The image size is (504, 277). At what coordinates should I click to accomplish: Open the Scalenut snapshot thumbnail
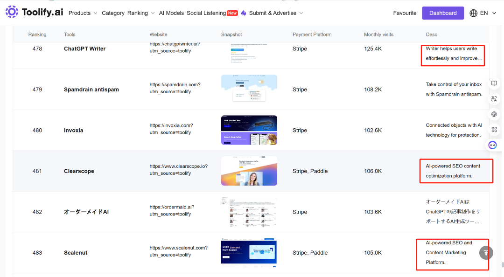pos(249,253)
